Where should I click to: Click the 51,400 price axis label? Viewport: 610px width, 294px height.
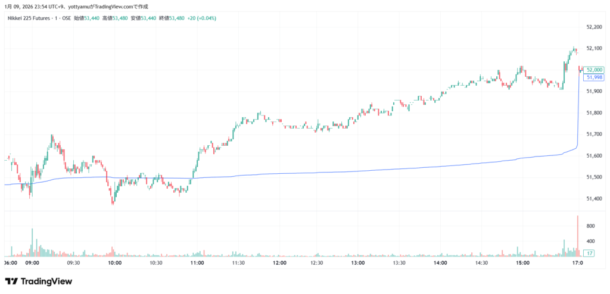pyautogui.click(x=593, y=199)
